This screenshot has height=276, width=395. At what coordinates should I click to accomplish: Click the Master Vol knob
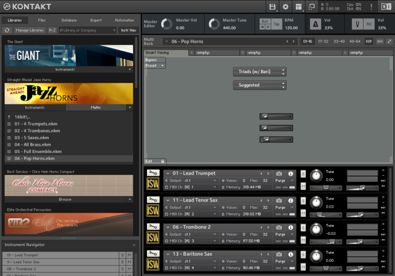166,24
